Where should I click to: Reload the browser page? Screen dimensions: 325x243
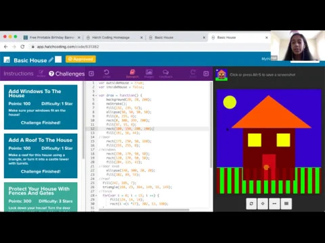click(22, 47)
